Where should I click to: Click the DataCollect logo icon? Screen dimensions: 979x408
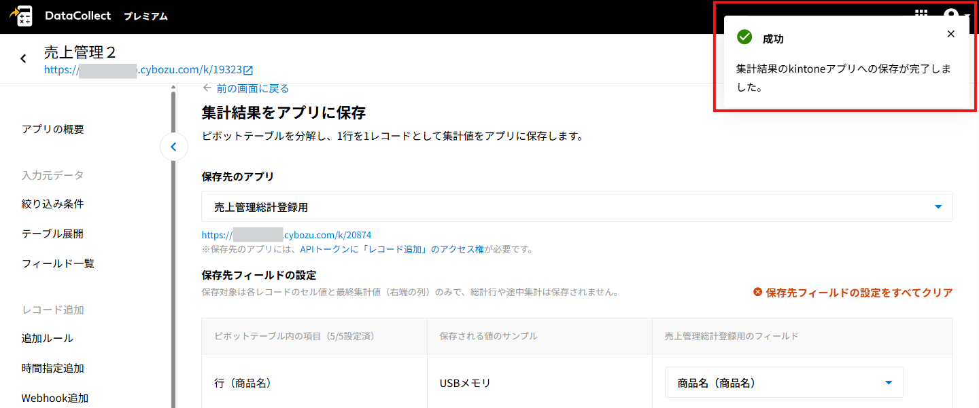pyautogui.click(x=21, y=16)
